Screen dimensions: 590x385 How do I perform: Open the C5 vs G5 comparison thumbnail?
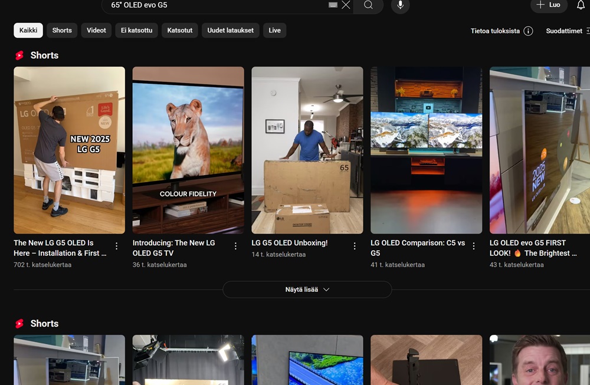pyautogui.click(x=427, y=150)
